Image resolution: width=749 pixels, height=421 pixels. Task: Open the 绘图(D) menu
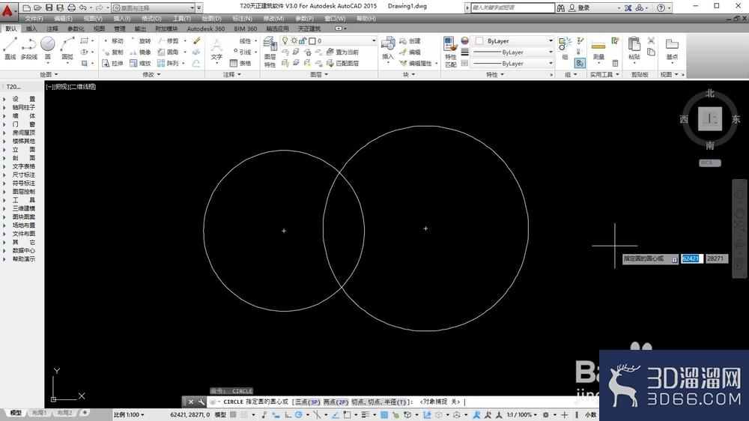click(212, 19)
